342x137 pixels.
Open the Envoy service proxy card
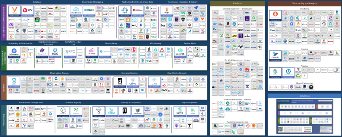pyautogui.click(x=92, y=52)
